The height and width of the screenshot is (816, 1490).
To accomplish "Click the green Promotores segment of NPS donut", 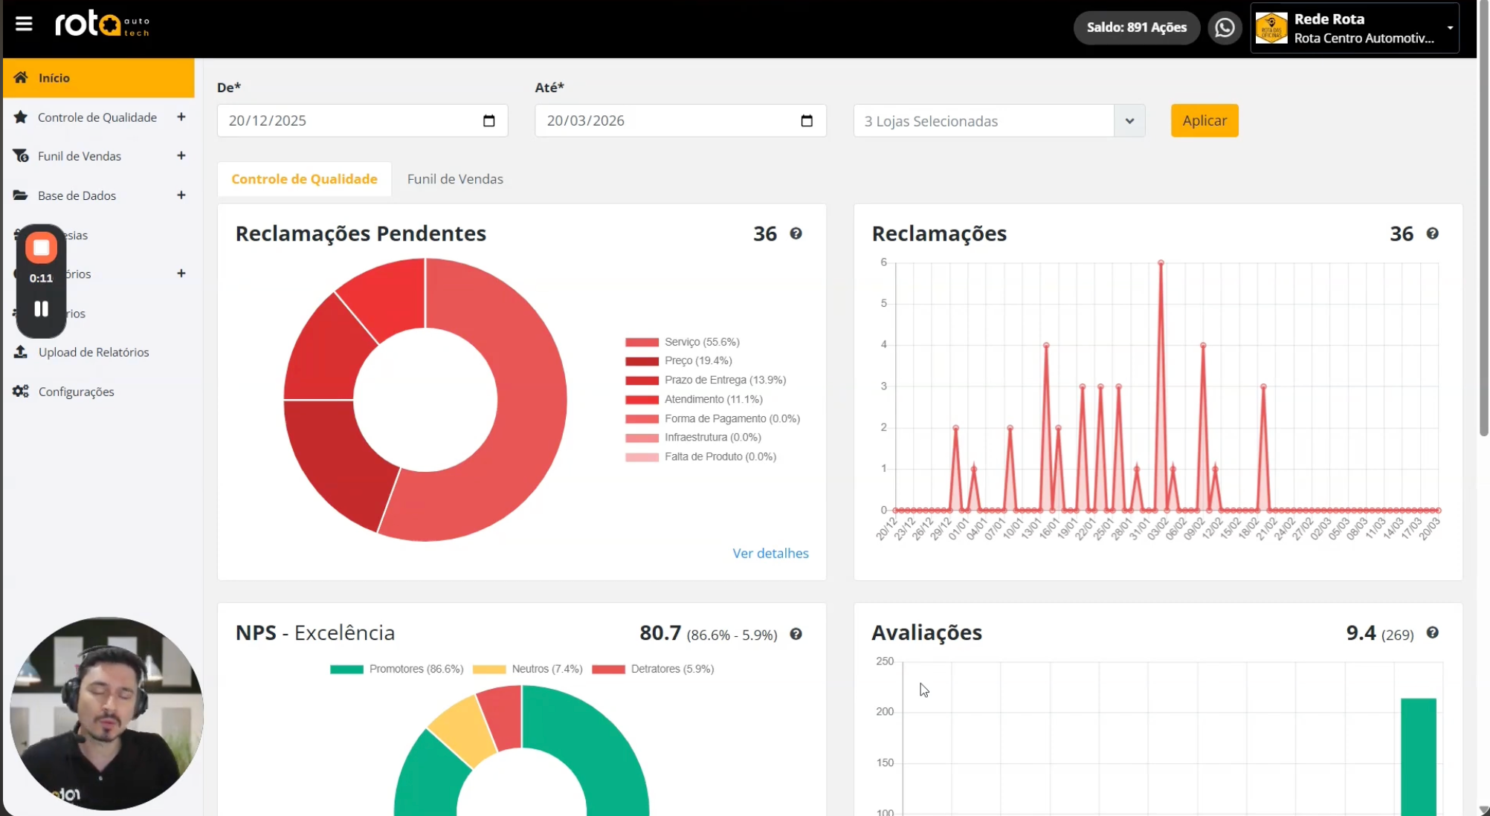I will pyautogui.click(x=610, y=758).
